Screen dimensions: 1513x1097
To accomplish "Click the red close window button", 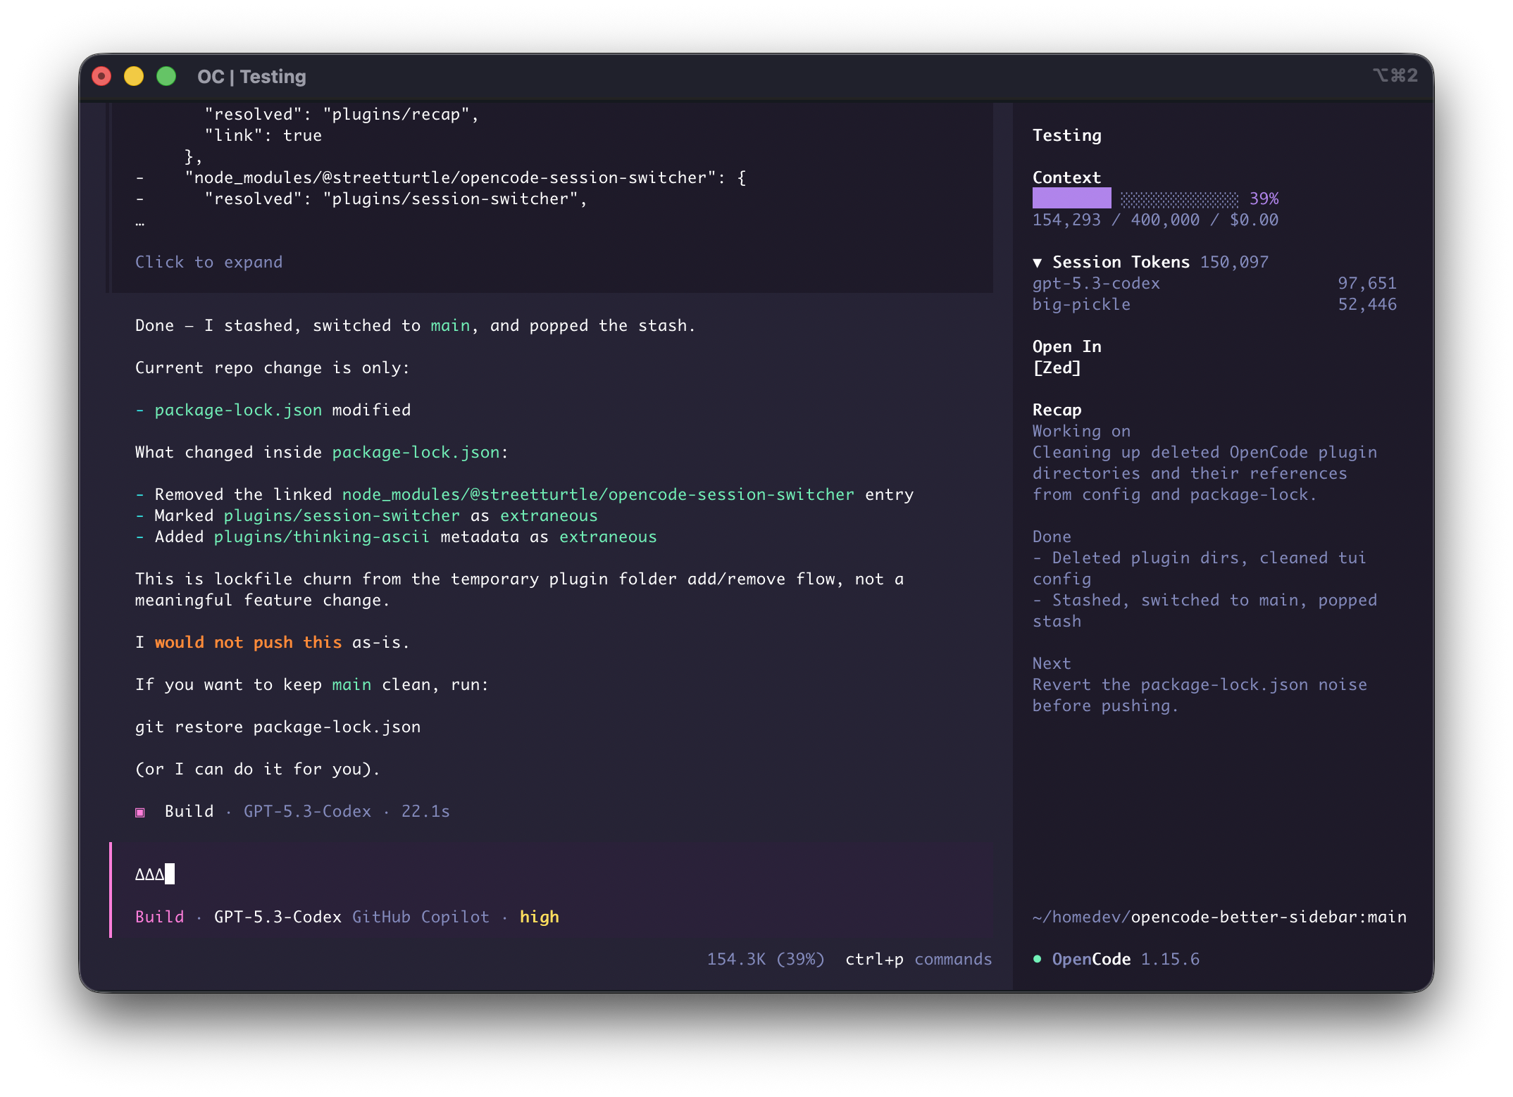I will point(101,76).
